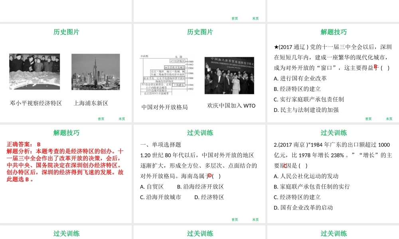Click the 正确答案： B line
This screenshot has height=239, width=399.
pyautogui.click(x=24, y=144)
